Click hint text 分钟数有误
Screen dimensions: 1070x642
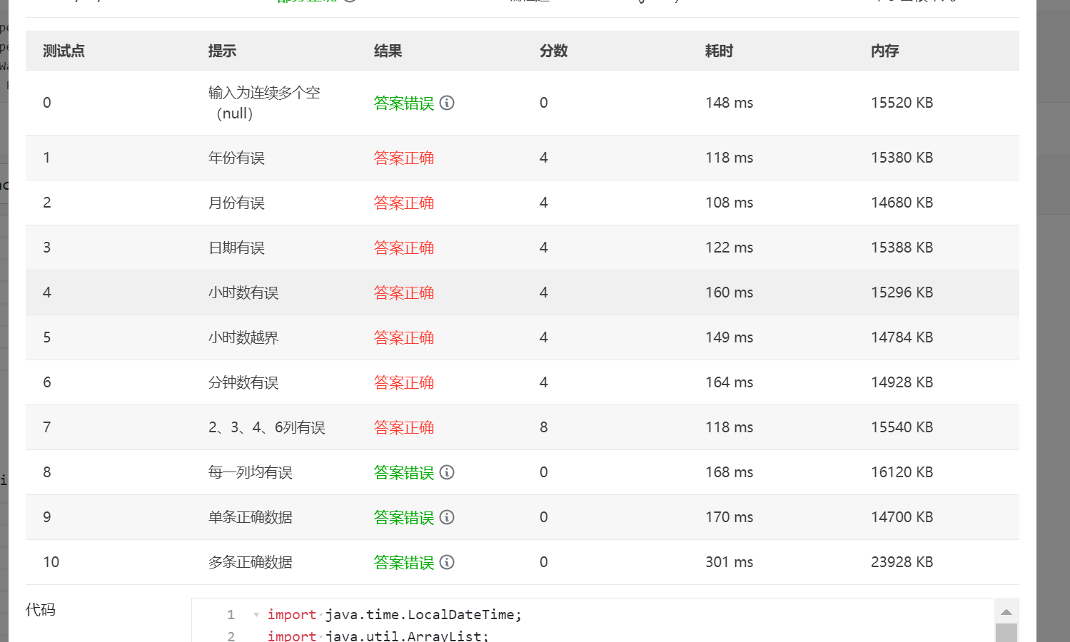(243, 382)
